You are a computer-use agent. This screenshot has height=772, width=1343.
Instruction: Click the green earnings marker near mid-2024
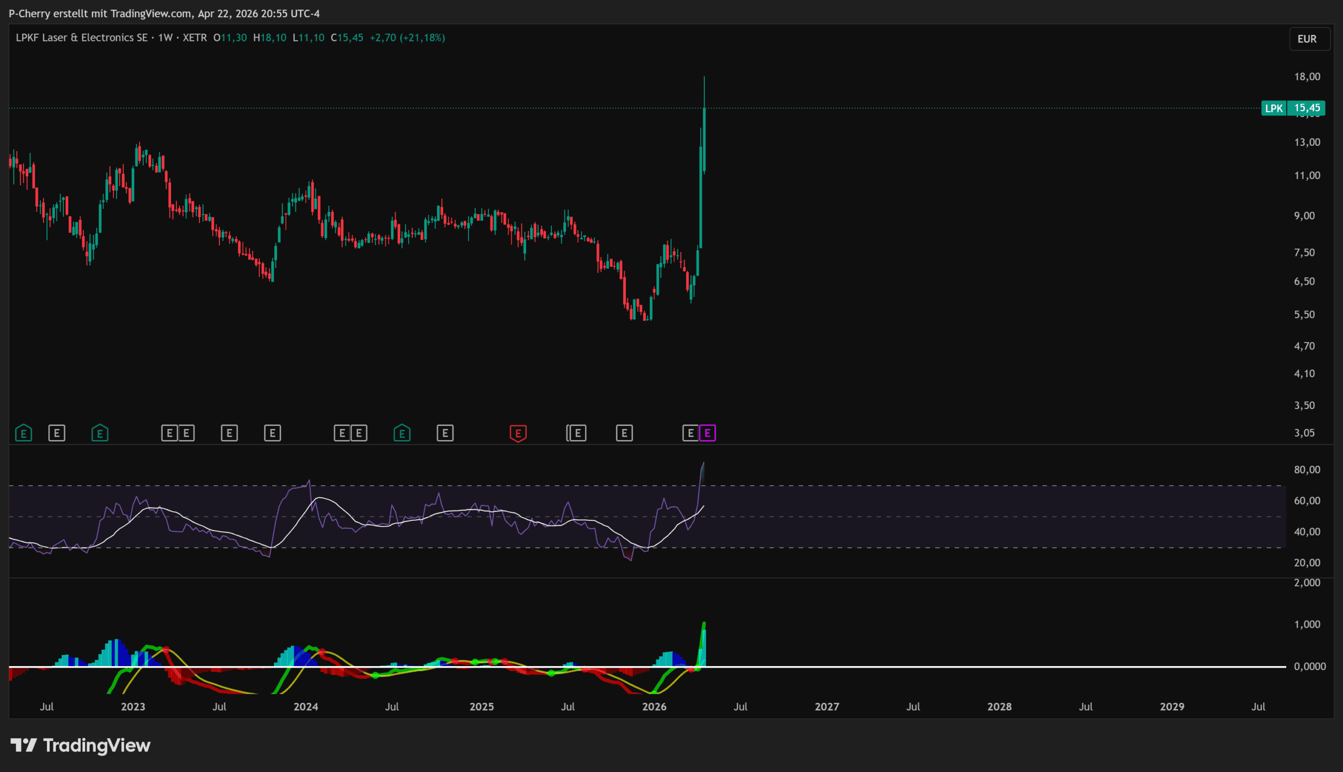402,433
